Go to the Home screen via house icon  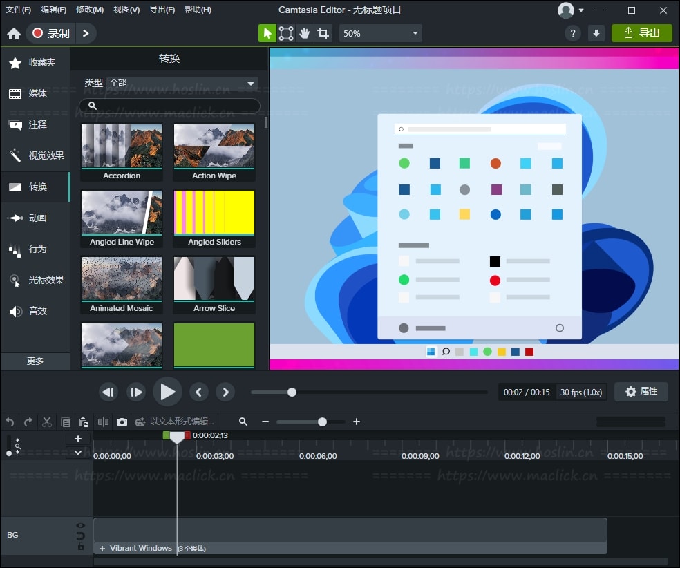pos(13,33)
